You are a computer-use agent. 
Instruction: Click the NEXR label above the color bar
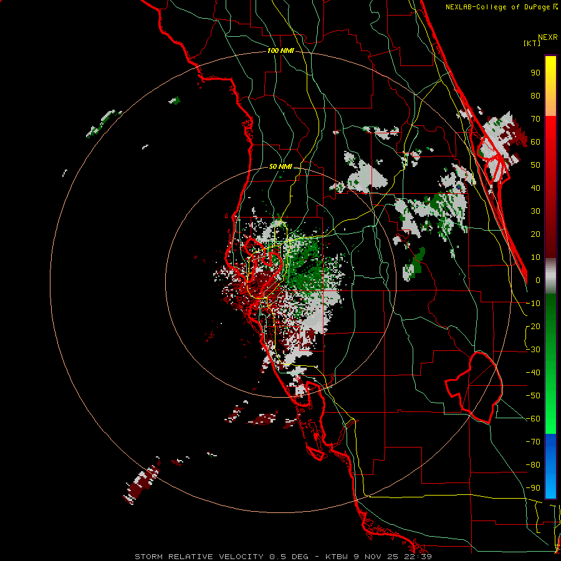(x=548, y=37)
